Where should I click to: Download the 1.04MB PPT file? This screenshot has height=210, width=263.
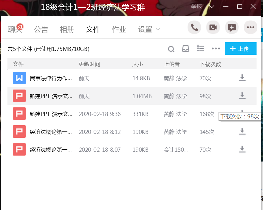242,96
